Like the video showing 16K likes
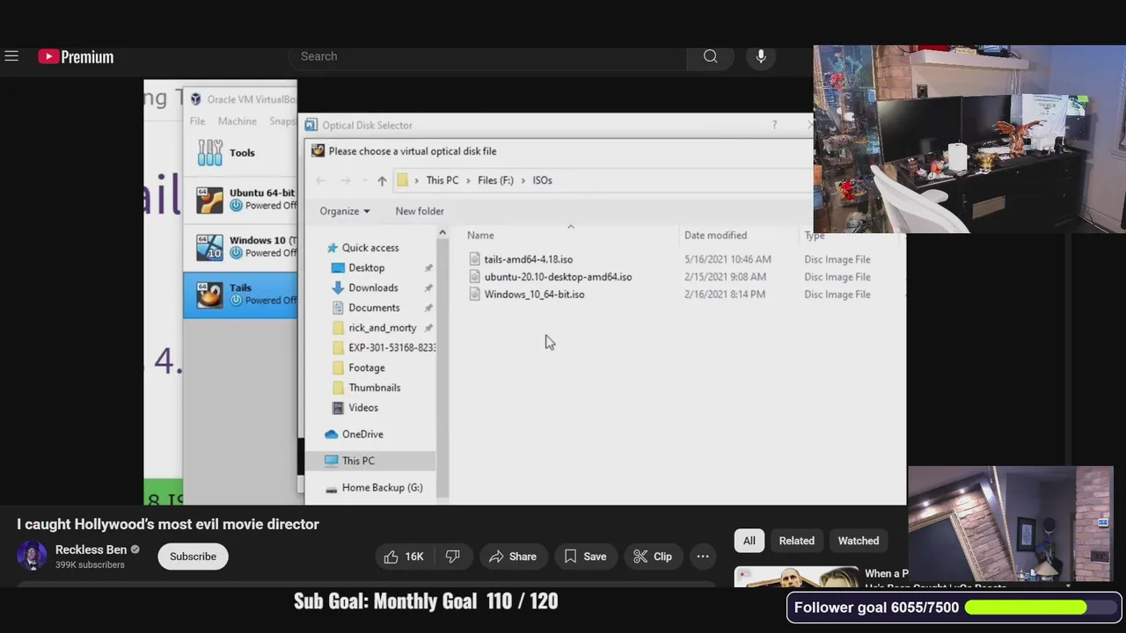The height and width of the screenshot is (633, 1126). 404,557
